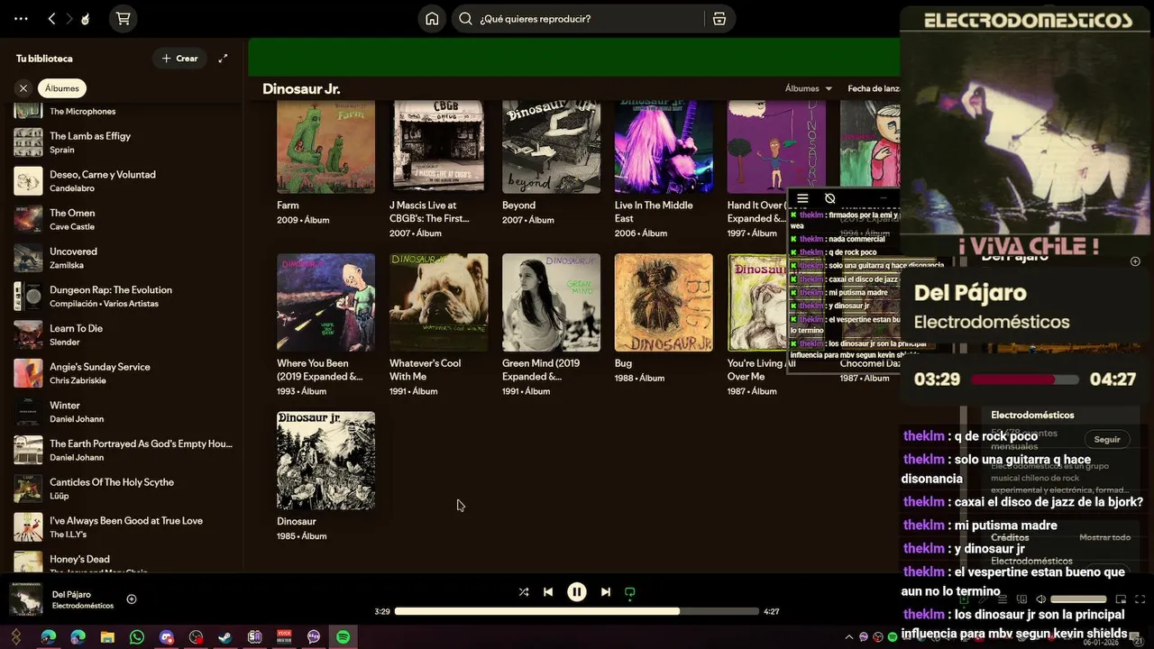Add Del Pájaro to liked songs
This screenshot has width=1154, height=649.
pos(132,599)
